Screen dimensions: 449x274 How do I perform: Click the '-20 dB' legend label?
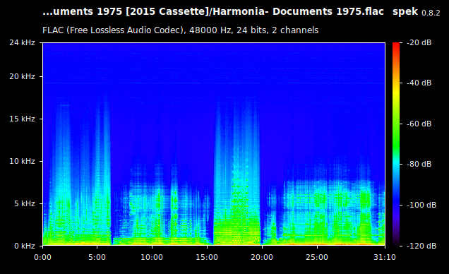coord(419,42)
